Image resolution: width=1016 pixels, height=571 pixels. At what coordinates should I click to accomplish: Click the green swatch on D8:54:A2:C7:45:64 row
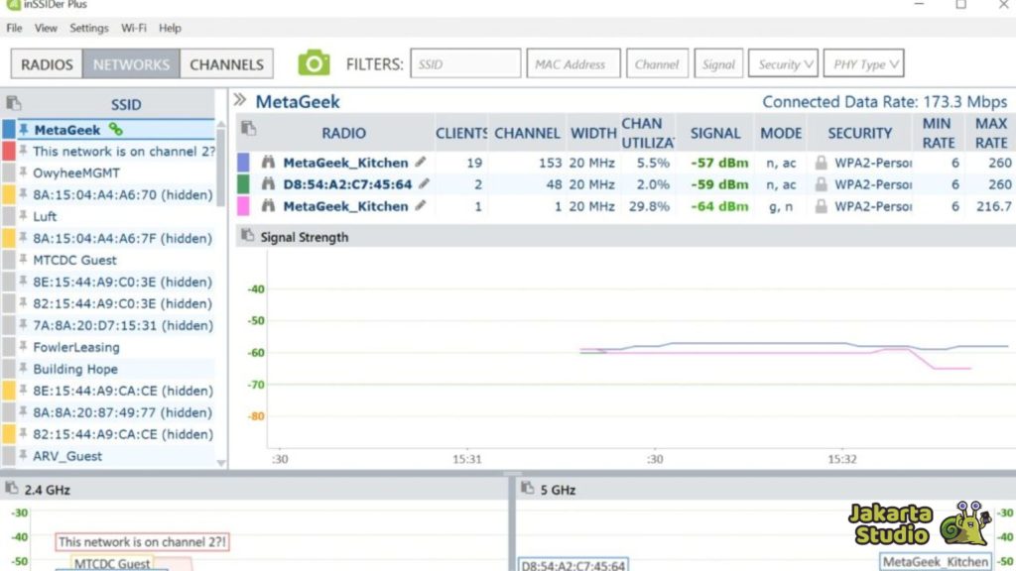(243, 184)
